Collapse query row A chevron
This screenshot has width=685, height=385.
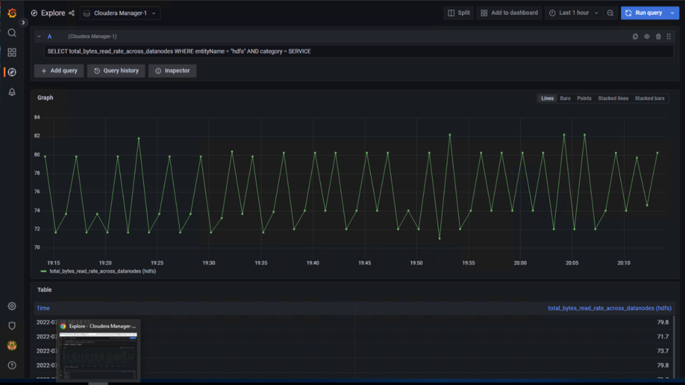click(x=39, y=37)
